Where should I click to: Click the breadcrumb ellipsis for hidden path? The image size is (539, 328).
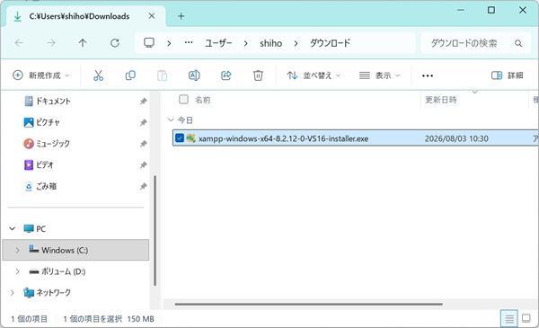click(x=189, y=43)
